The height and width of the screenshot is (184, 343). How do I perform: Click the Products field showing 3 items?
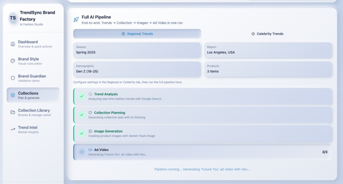pos(268,69)
